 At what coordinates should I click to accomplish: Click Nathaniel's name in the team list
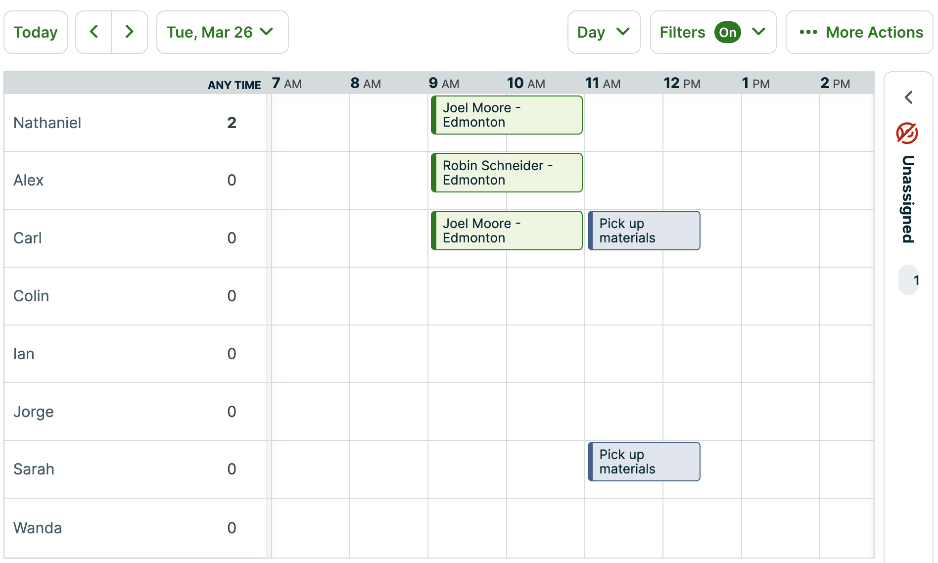(x=47, y=123)
